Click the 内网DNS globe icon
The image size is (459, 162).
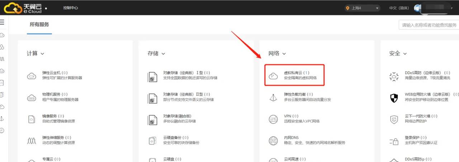click(273, 140)
